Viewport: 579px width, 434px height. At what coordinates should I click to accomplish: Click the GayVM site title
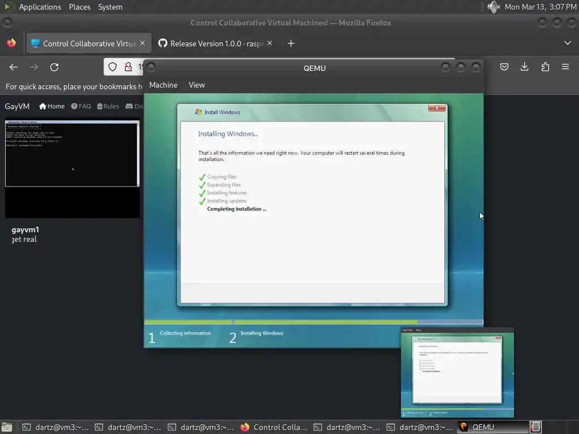click(x=17, y=106)
